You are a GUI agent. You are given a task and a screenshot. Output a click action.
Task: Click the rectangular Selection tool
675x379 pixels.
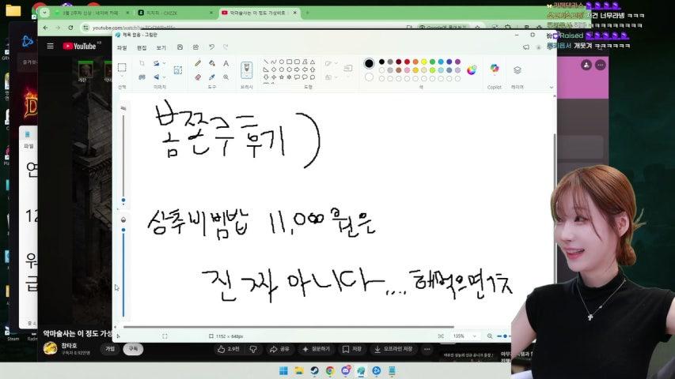click(x=122, y=67)
